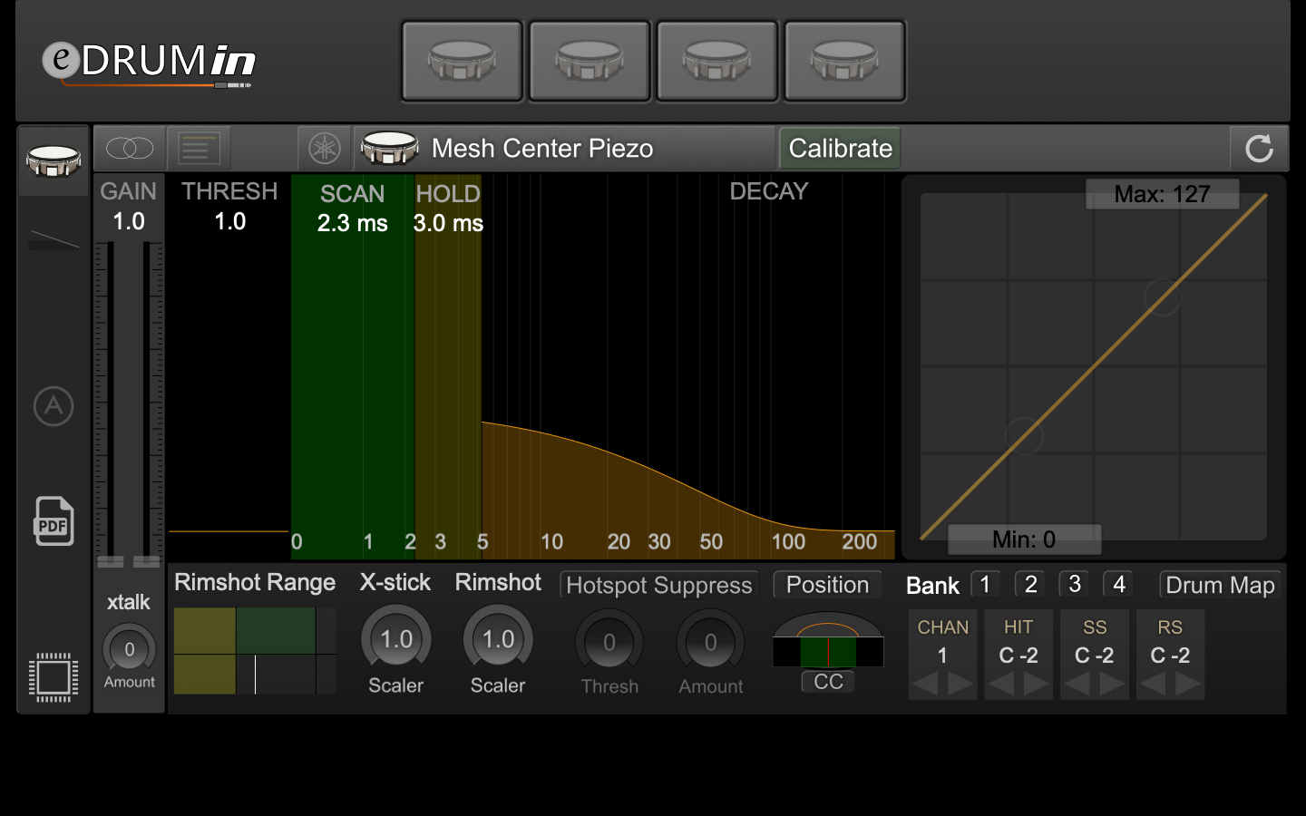Click the SCAN time 2.3 ms

[353, 223]
